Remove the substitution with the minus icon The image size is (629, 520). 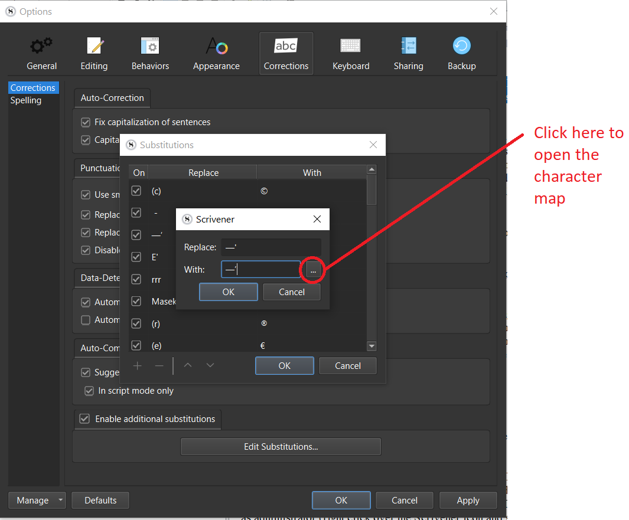coord(159,365)
